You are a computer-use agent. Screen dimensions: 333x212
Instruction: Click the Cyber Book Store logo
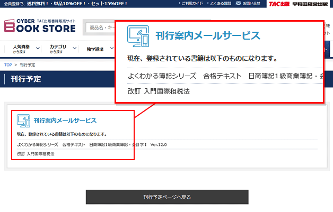[40, 26]
